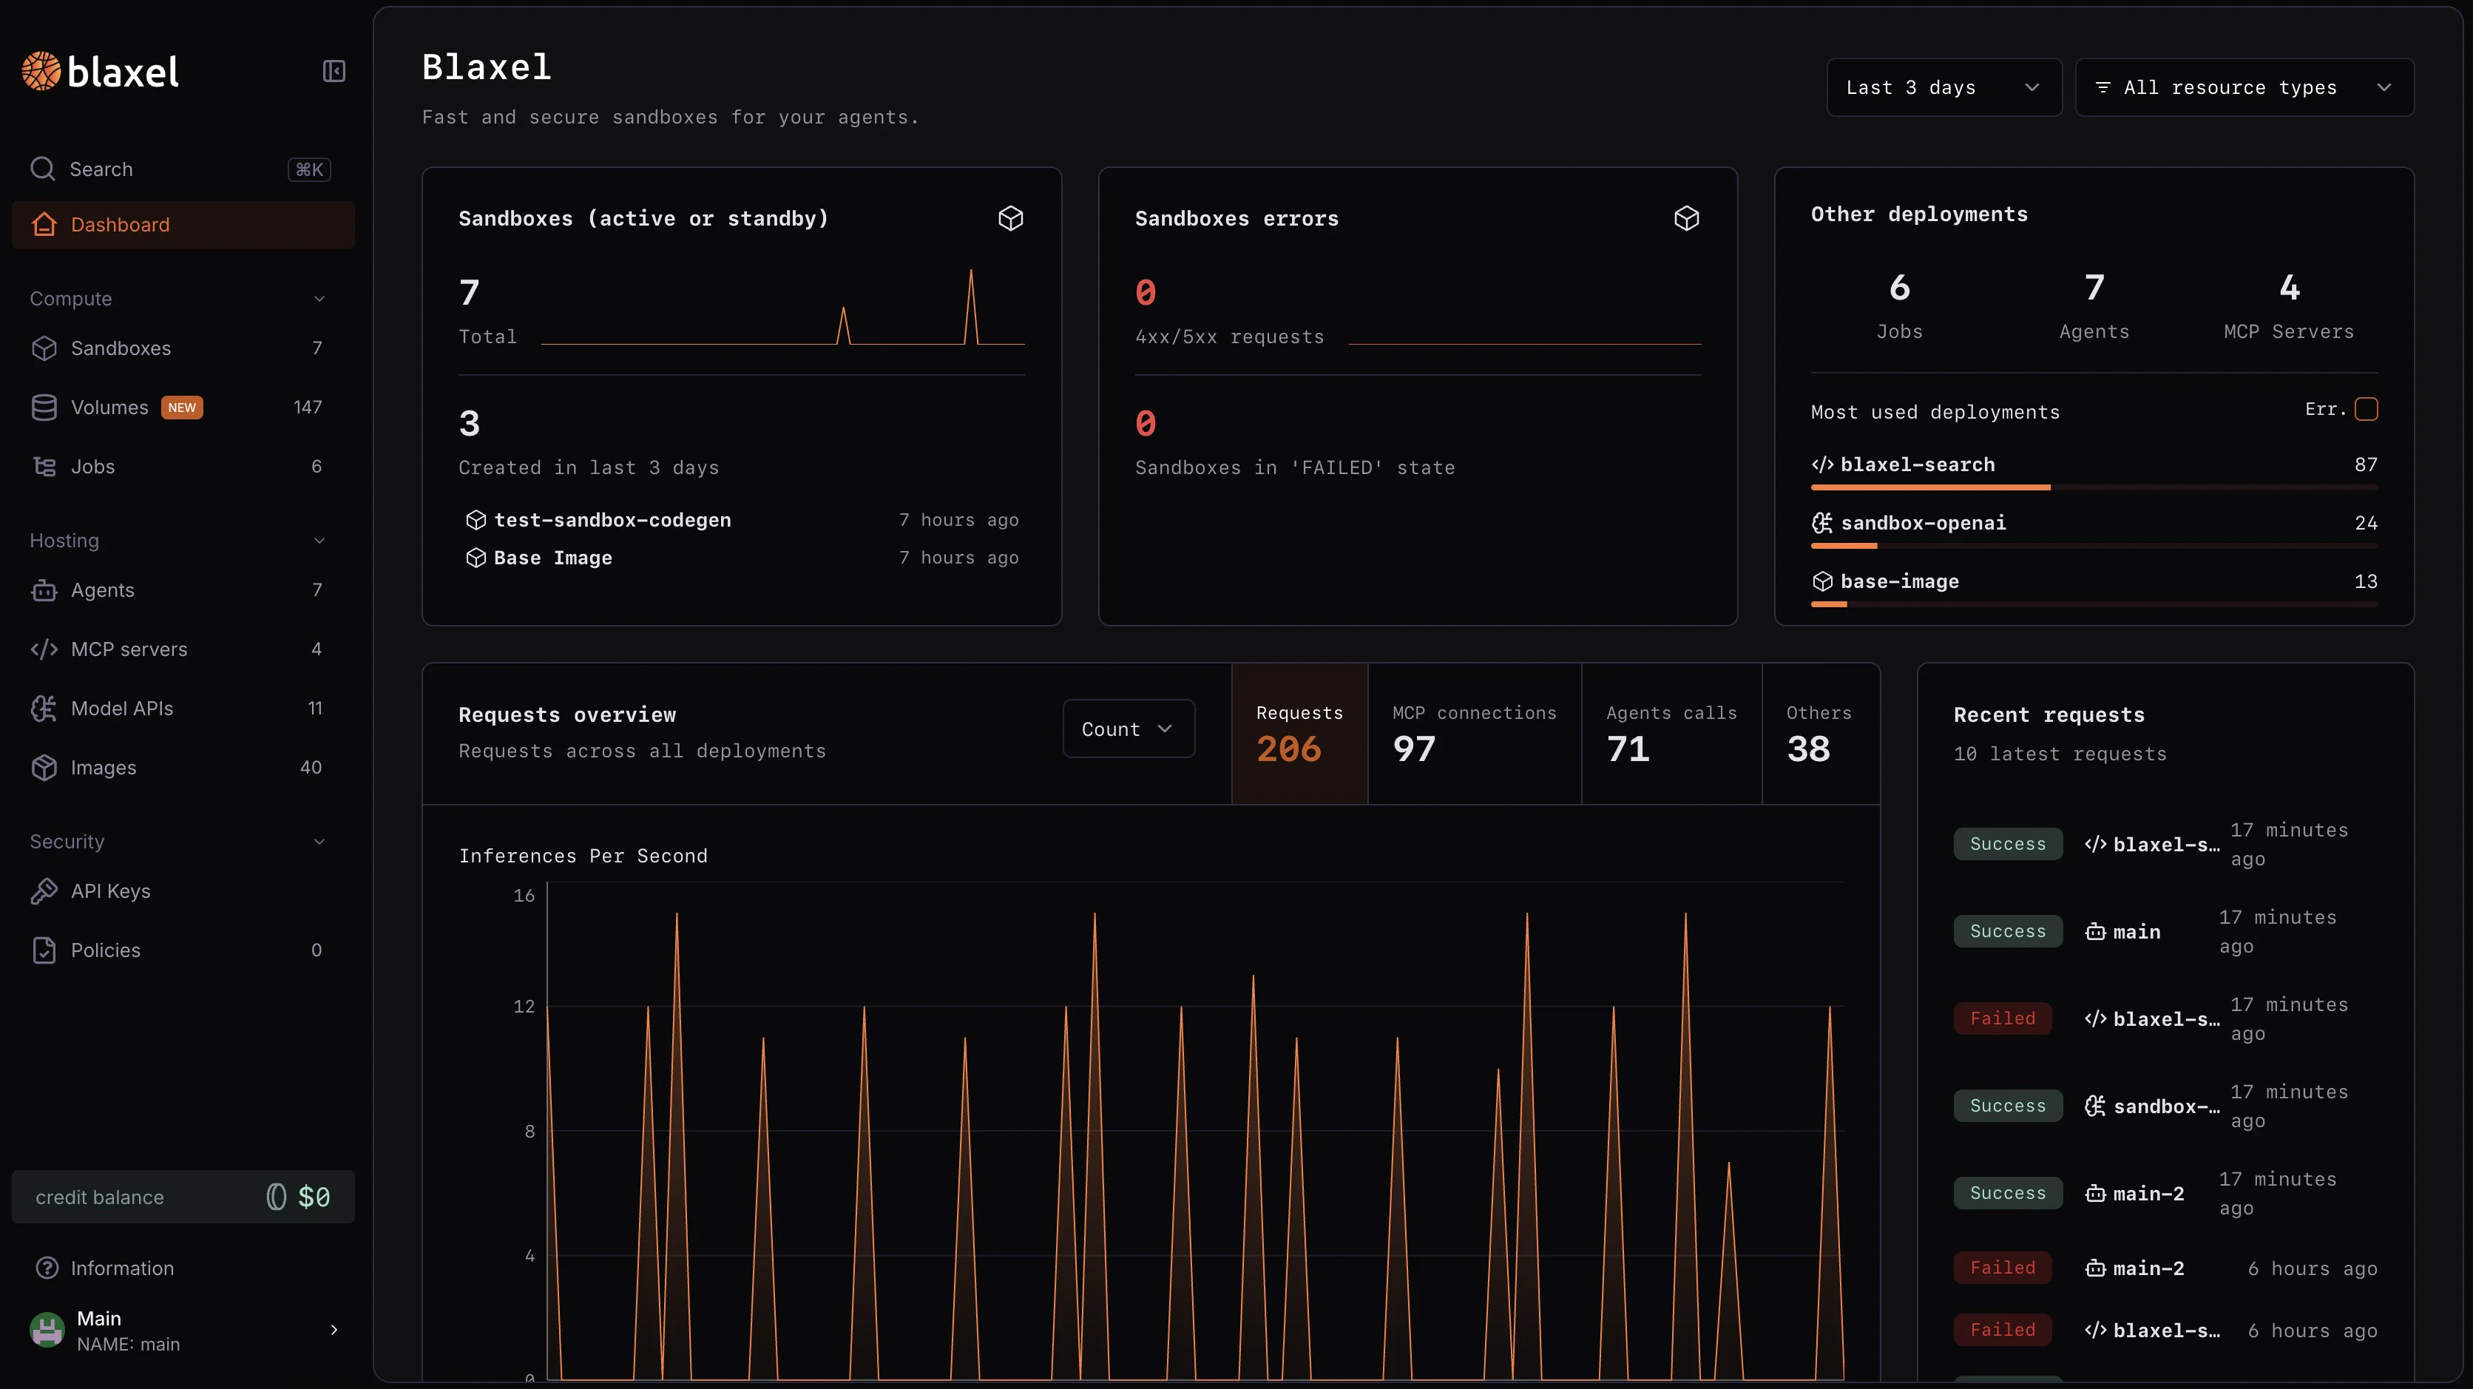The image size is (2473, 1389).
Task: Collapse the Compute section
Action: 318,299
